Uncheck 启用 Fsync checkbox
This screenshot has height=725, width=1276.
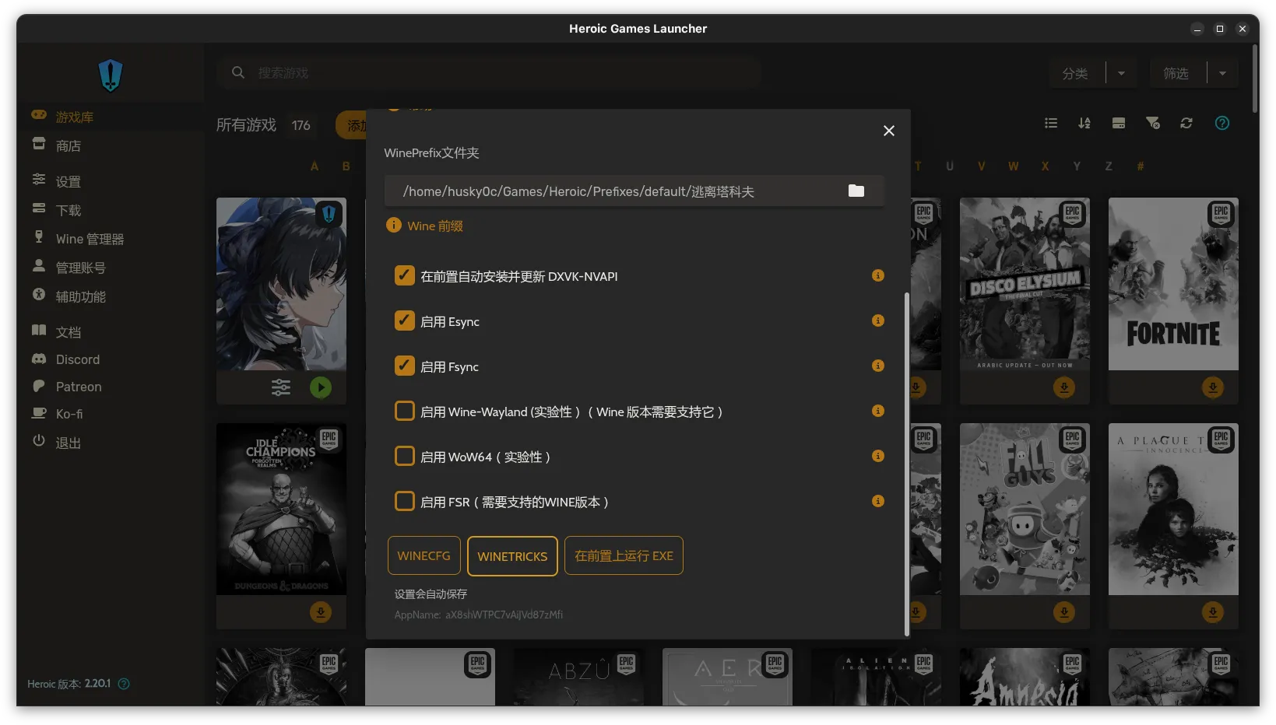405,366
